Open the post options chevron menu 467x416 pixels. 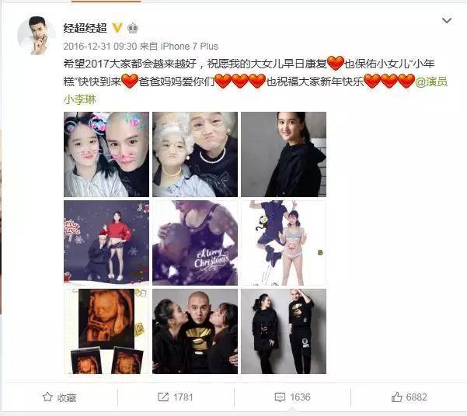(447, 20)
